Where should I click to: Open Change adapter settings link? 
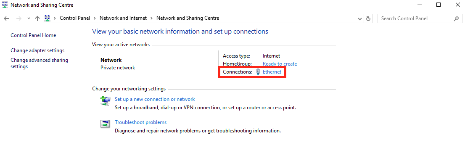click(x=37, y=50)
